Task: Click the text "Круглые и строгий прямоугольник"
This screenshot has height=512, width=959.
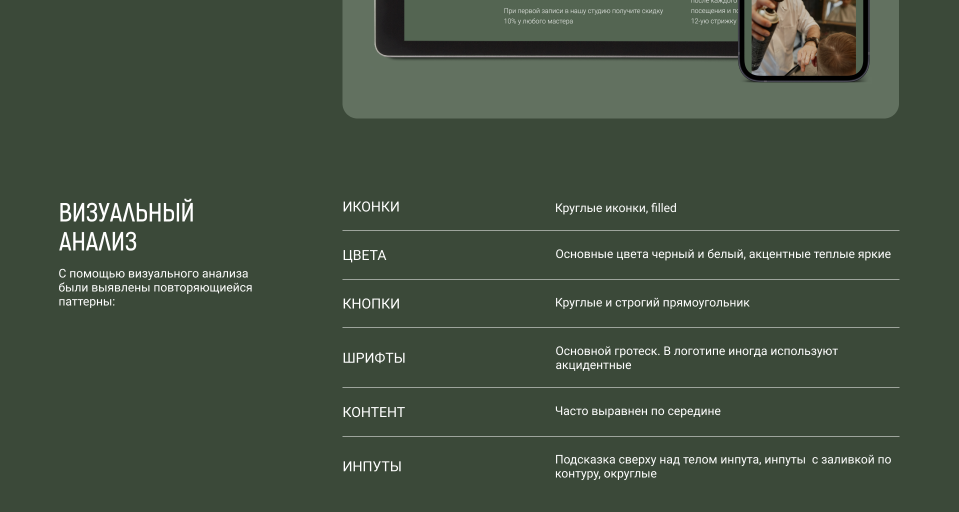Action: [x=652, y=302]
